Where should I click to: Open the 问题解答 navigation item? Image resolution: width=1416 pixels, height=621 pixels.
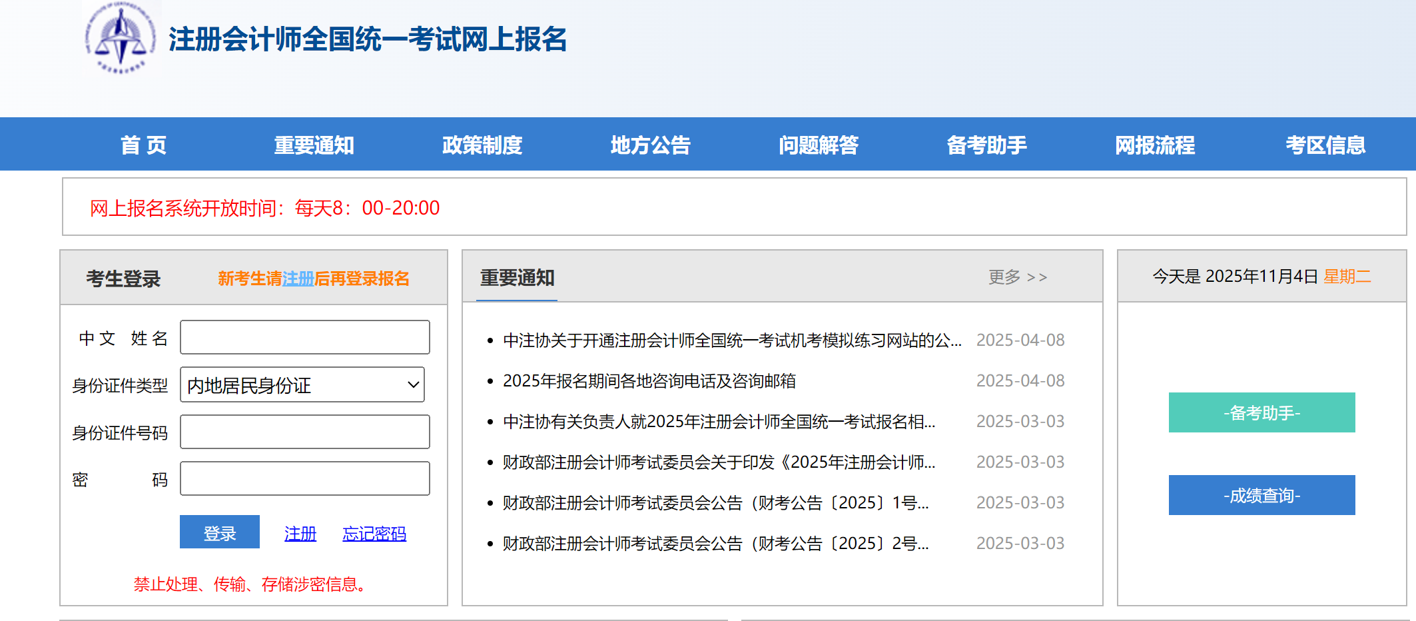click(819, 145)
